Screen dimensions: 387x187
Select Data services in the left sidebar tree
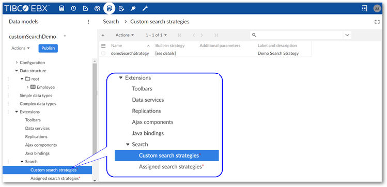pyautogui.click(x=37, y=128)
